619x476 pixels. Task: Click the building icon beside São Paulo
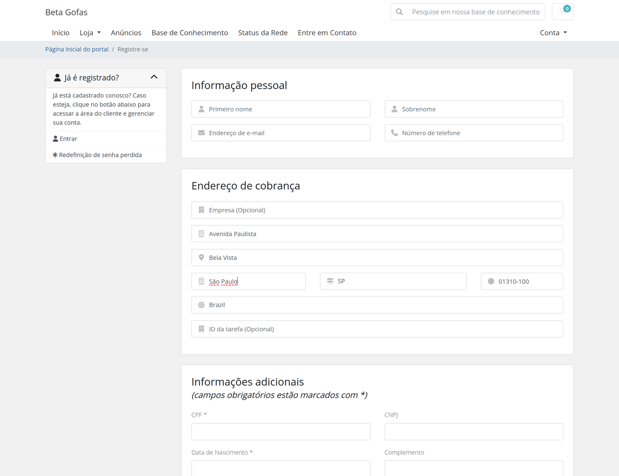click(x=202, y=282)
